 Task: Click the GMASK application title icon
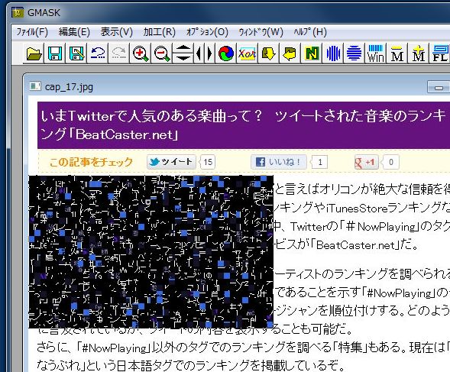click(18, 12)
